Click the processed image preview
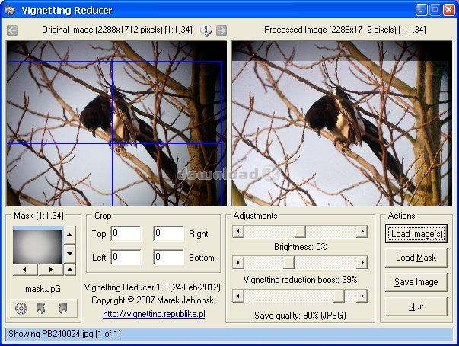459x346 pixels. (342, 123)
